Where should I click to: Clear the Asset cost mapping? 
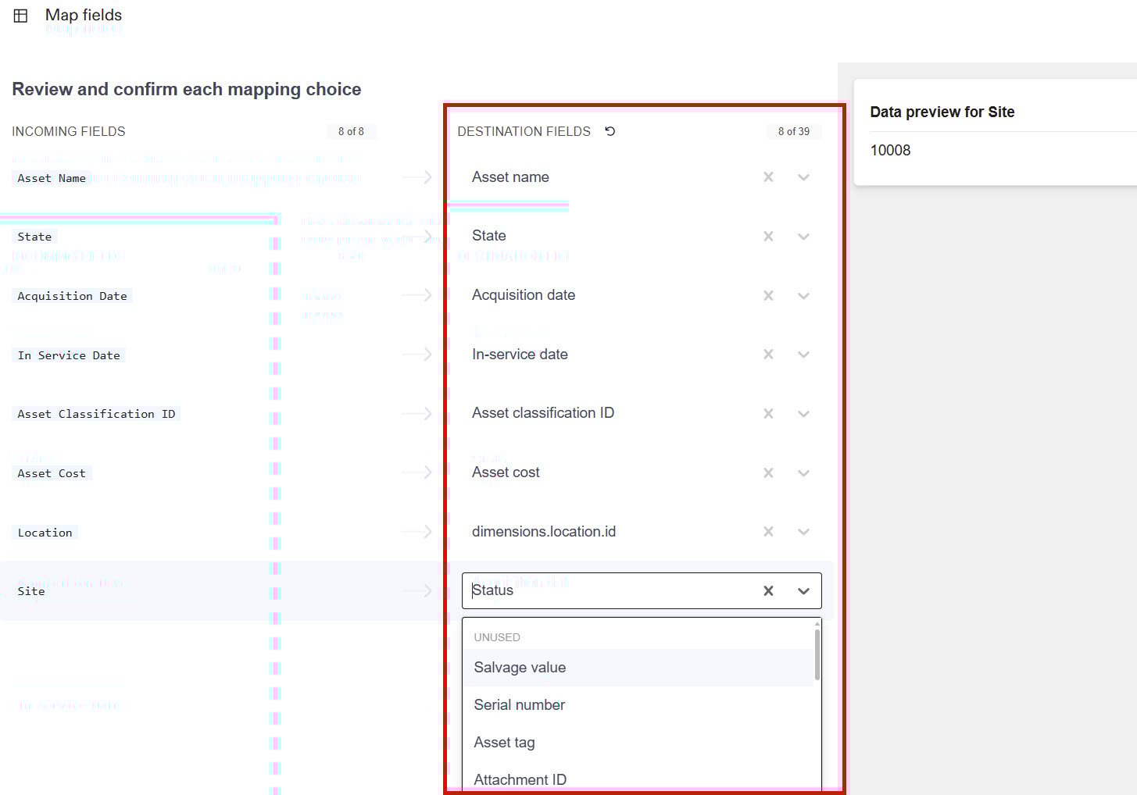click(768, 473)
